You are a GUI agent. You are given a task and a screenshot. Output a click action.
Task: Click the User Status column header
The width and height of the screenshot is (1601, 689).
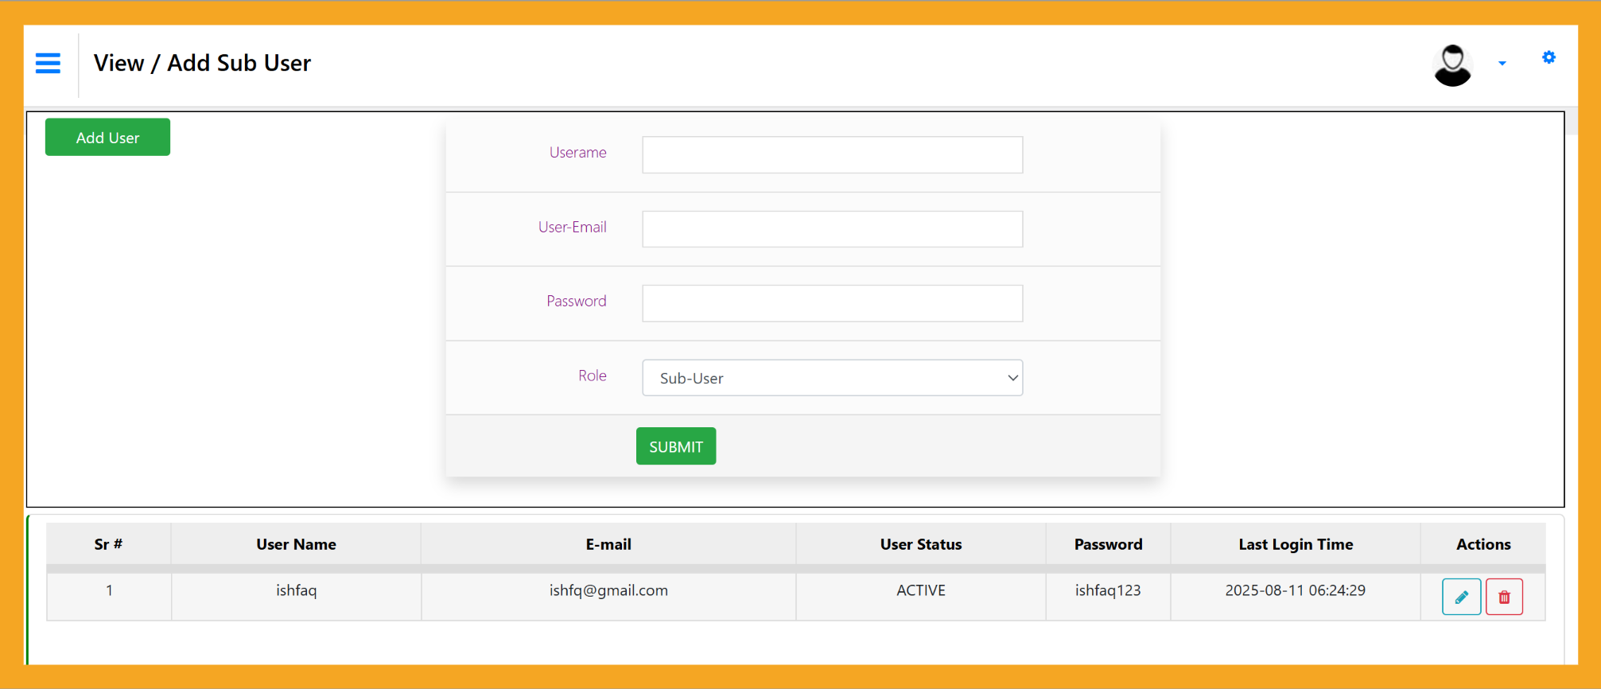coord(920,544)
